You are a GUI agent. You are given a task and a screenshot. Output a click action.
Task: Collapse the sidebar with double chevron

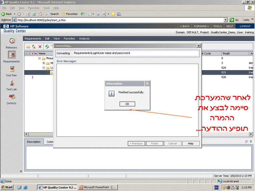click(x=21, y=171)
